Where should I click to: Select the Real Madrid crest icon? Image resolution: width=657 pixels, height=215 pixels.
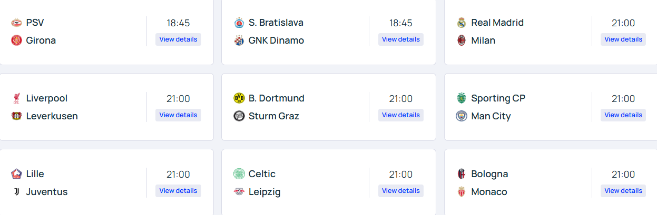pyautogui.click(x=462, y=23)
